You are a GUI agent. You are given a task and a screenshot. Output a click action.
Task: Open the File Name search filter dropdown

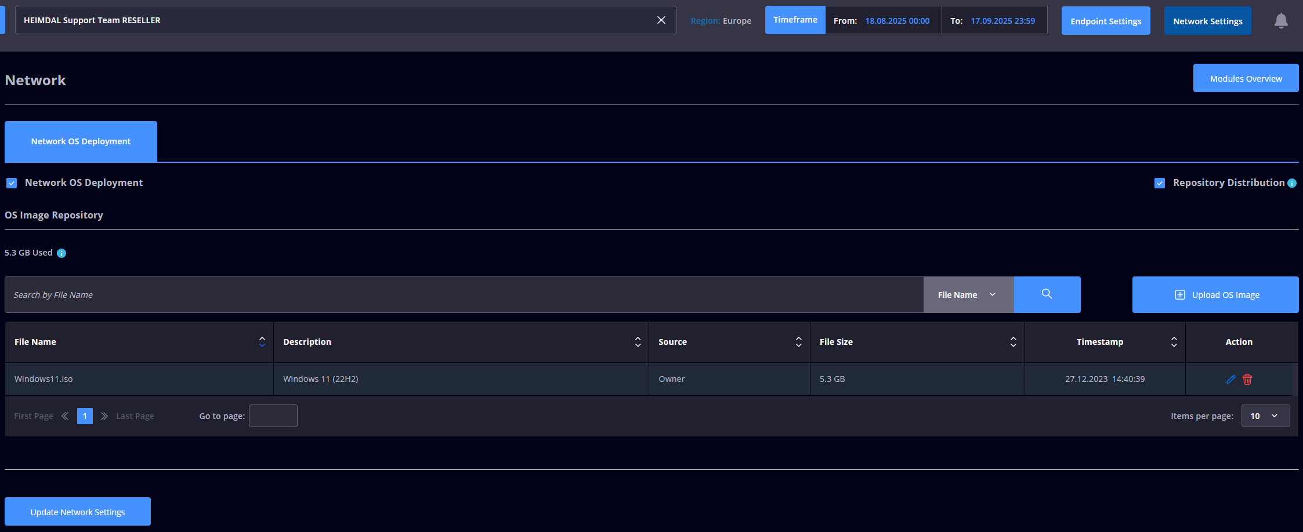pyautogui.click(x=968, y=295)
